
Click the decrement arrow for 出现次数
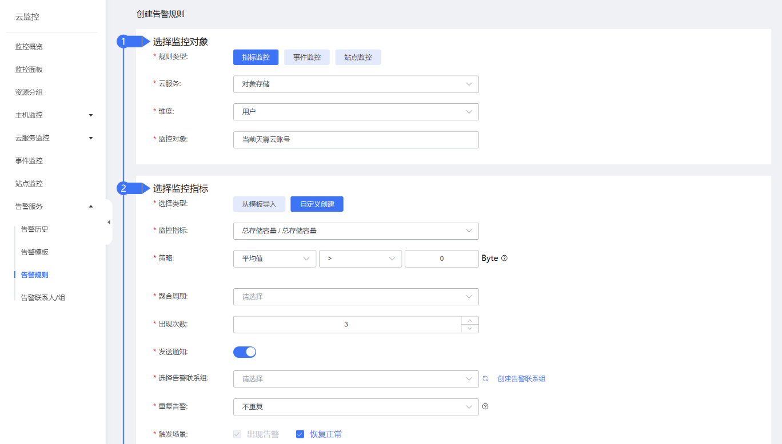coord(470,329)
